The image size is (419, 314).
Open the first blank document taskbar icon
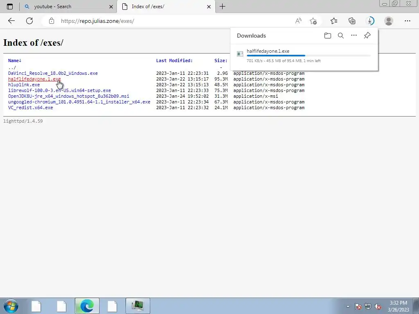tap(36, 306)
